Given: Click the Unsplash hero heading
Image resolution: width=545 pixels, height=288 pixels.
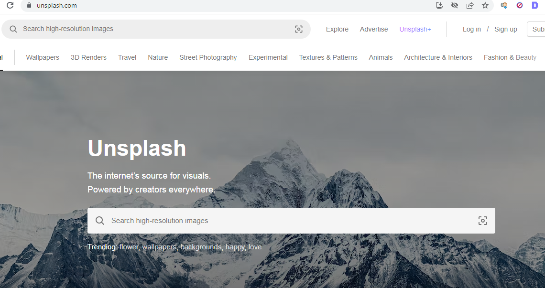Looking at the screenshot, I should (x=137, y=149).
